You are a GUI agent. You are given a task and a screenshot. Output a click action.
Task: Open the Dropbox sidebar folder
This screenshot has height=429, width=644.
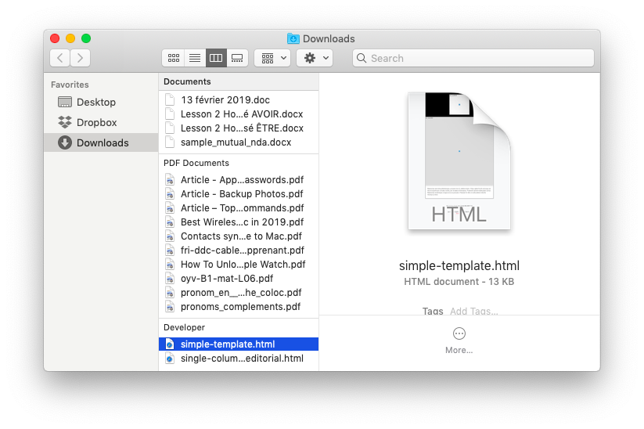pos(96,123)
